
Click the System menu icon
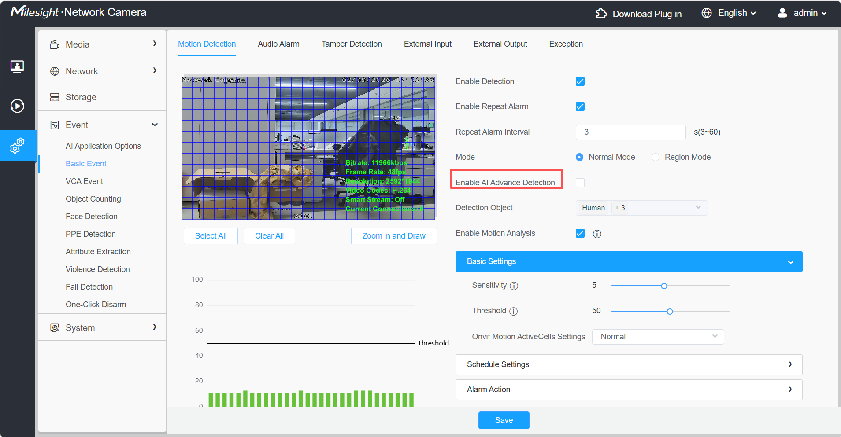click(55, 328)
